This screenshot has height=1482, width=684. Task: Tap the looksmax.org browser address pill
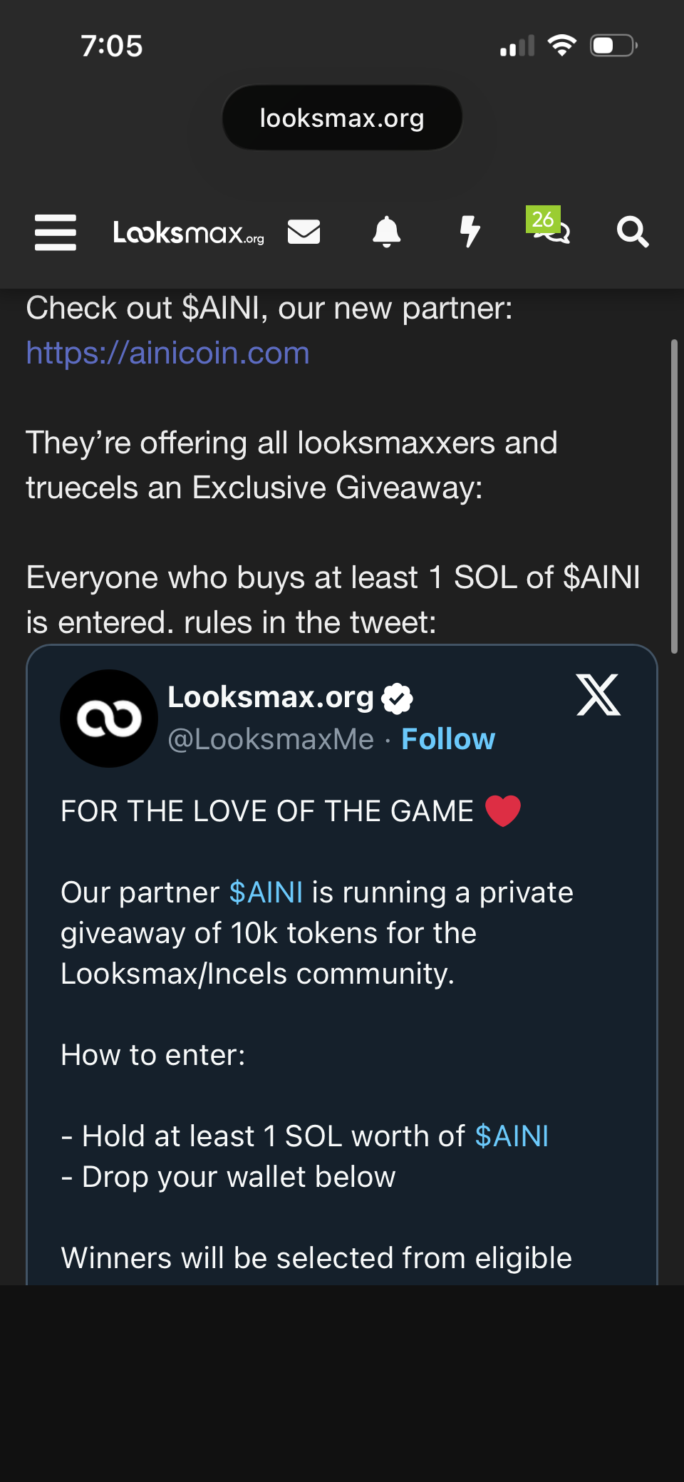coord(342,118)
